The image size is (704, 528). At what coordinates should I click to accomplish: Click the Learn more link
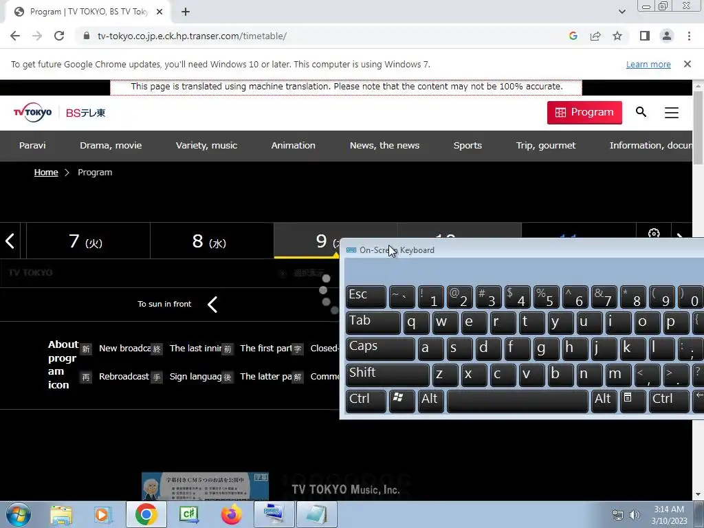(x=648, y=65)
